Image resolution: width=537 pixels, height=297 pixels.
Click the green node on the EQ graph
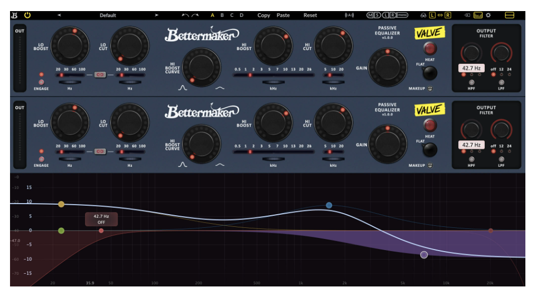coord(61,231)
